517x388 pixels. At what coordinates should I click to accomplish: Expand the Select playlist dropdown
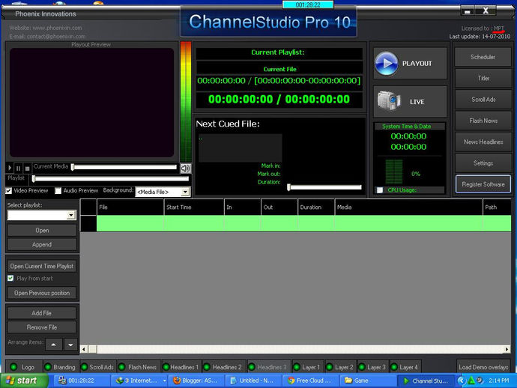pos(71,215)
